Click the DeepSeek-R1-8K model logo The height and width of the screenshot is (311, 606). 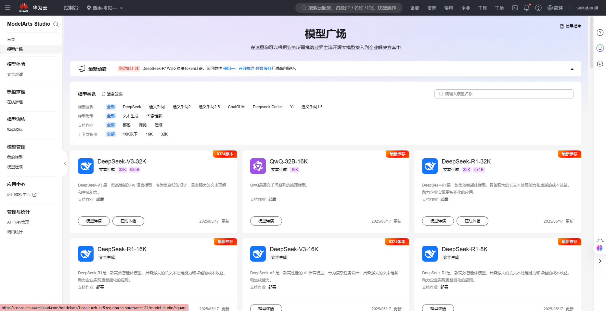[x=430, y=254]
